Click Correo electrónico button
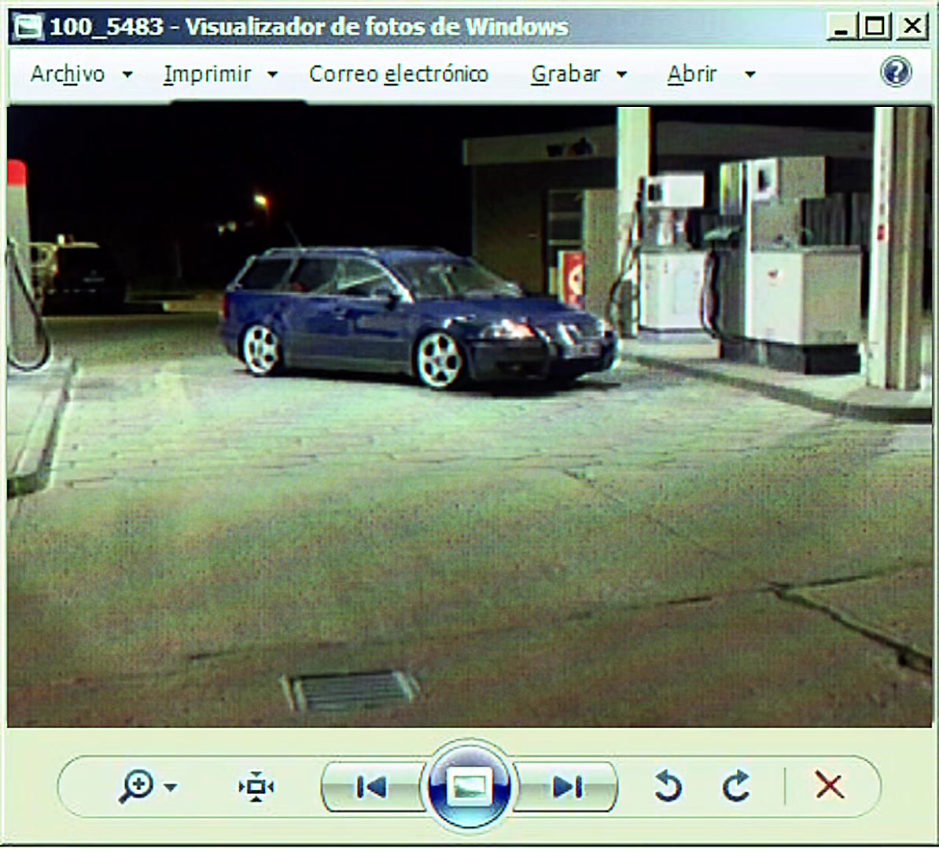The height and width of the screenshot is (849, 939). pyautogui.click(x=398, y=74)
